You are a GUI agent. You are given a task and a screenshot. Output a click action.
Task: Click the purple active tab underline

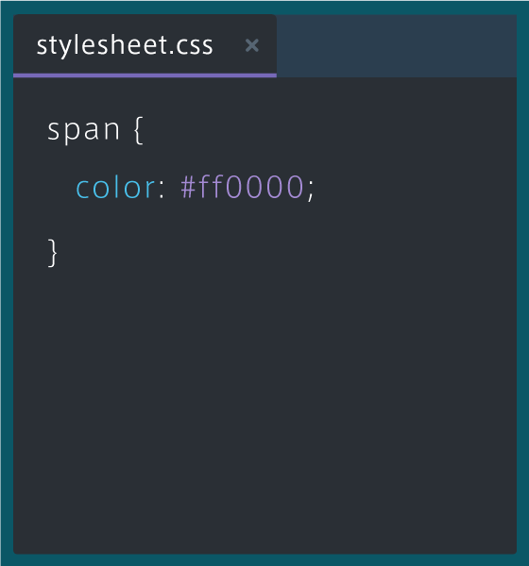(x=145, y=75)
